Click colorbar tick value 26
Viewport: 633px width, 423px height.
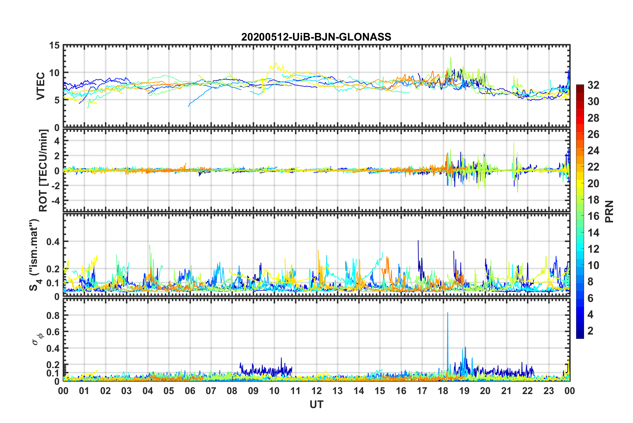click(593, 134)
